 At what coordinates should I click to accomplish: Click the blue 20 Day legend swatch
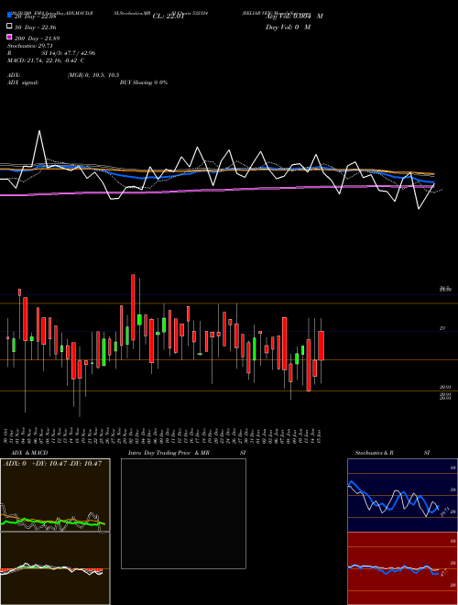click(9, 15)
